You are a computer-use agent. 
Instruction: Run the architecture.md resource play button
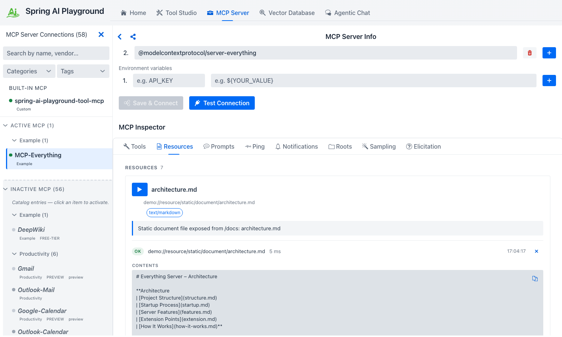click(140, 189)
